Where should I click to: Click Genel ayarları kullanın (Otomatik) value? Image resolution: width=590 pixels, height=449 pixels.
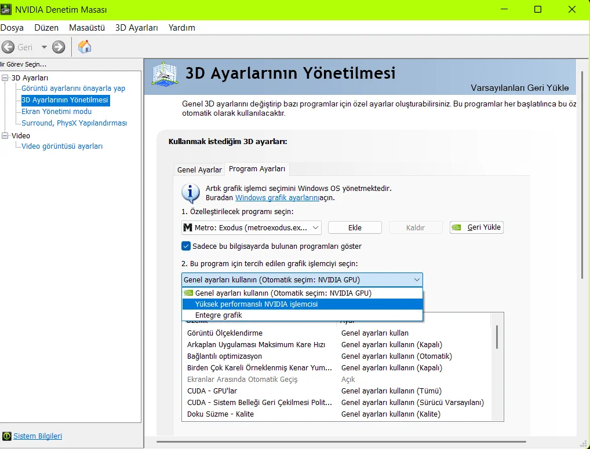tap(396, 356)
